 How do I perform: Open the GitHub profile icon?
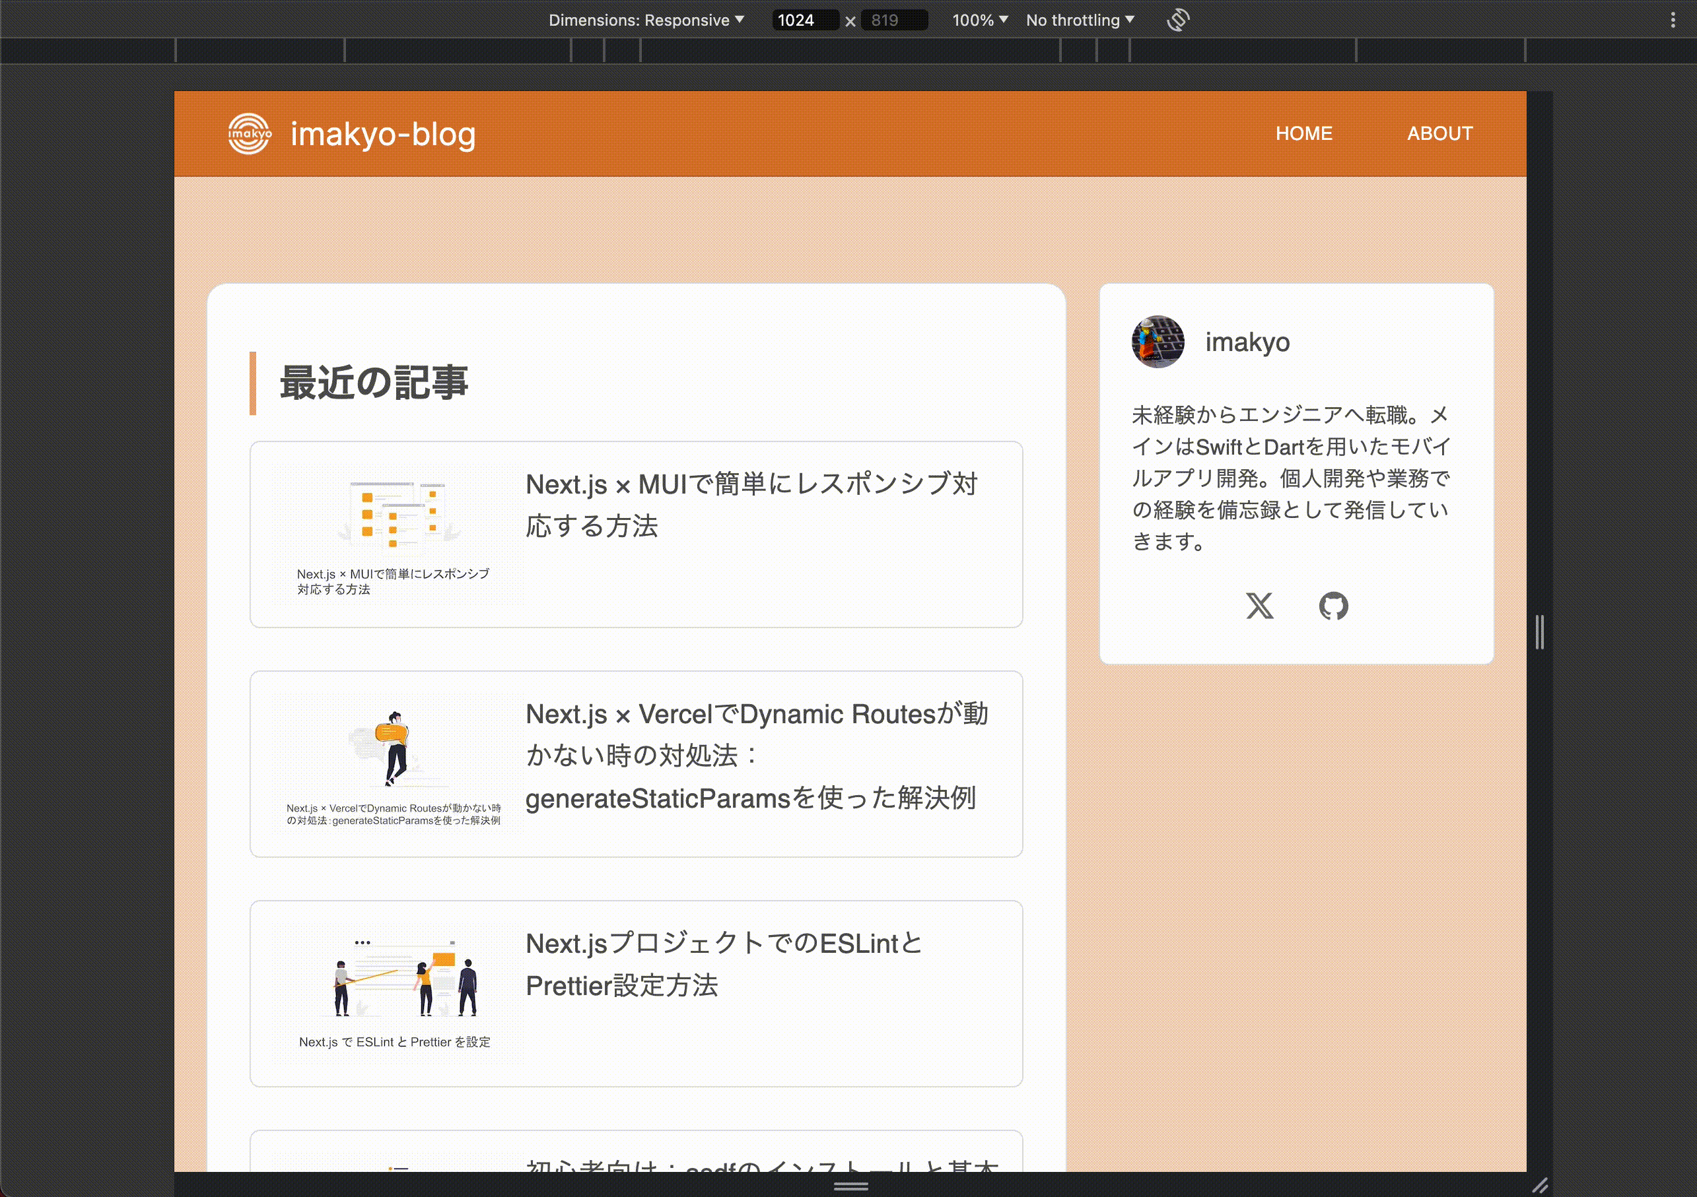click(1333, 606)
